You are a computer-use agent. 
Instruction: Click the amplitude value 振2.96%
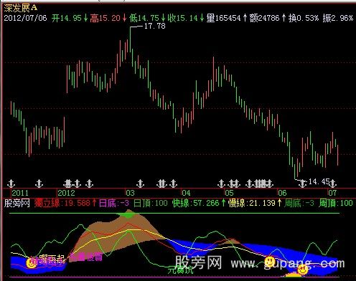(338, 18)
